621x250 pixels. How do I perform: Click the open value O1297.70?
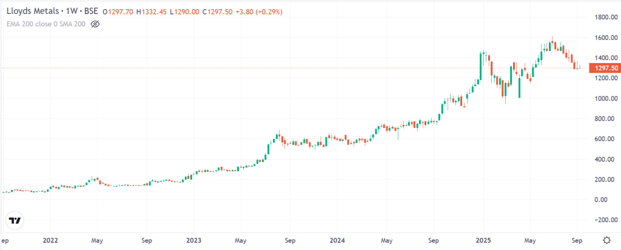pyautogui.click(x=118, y=12)
